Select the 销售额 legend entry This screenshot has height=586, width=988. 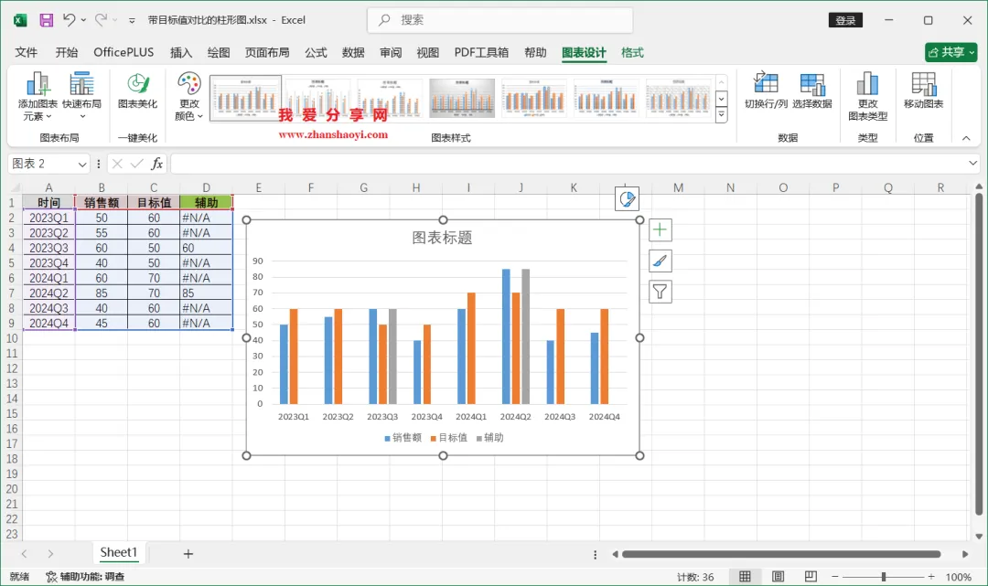pyautogui.click(x=403, y=438)
